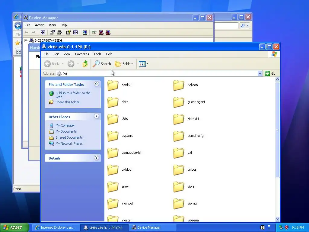Click the scroll up arrow in file list
This screenshot has width=309, height=232.
coord(277,79)
